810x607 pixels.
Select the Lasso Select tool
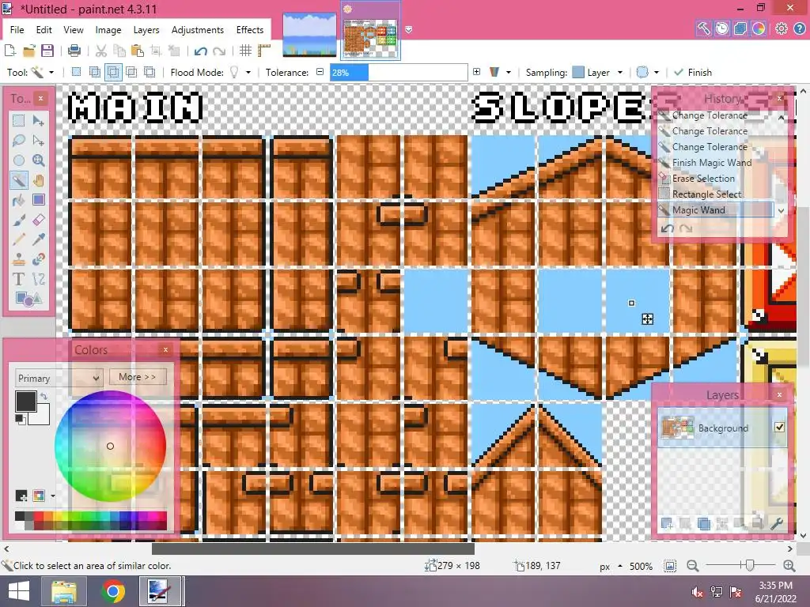tap(19, 141)
